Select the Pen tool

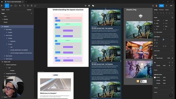tap(20, 6)
